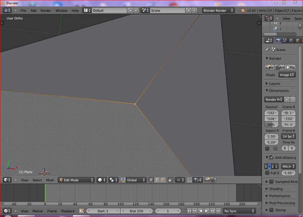Switch to edge select mode
The height and width of the screenshot is (217, 303).
[x=157, y=180]
